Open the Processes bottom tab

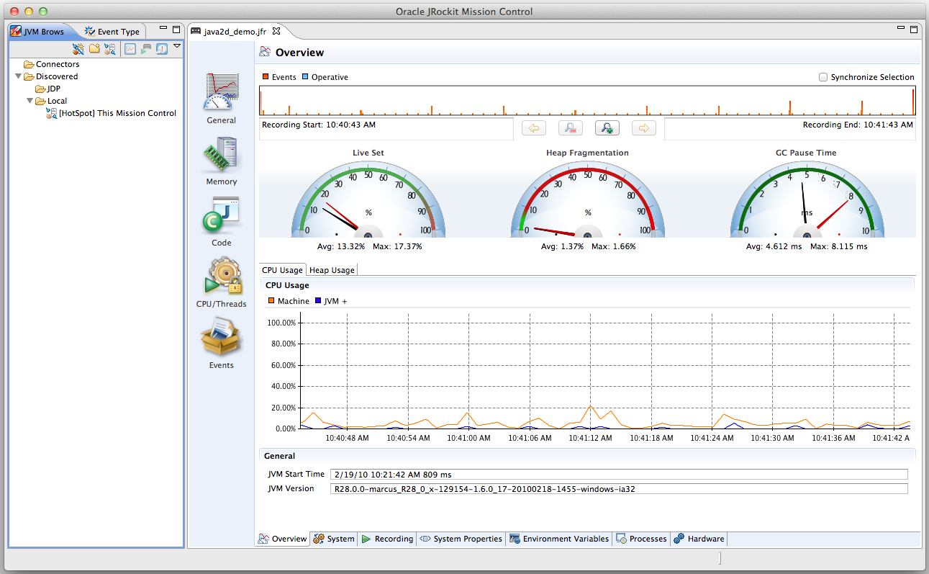coord(641,539)
